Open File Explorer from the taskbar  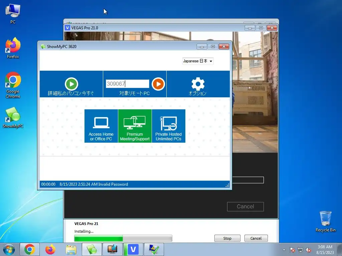71,249
